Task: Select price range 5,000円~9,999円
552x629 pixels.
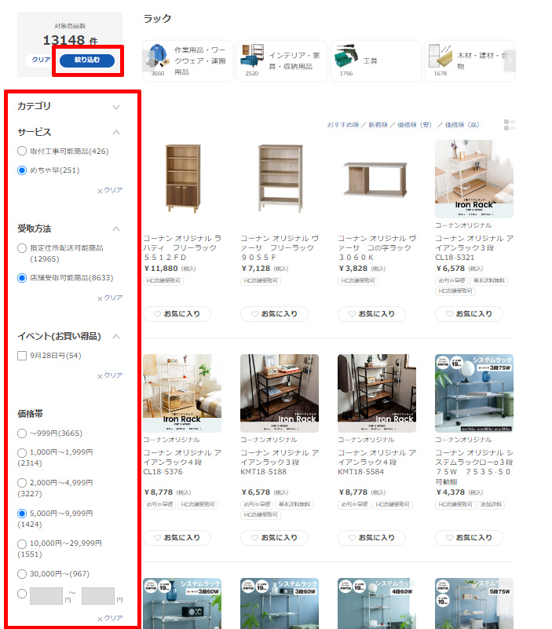Action: click(x=22, y=514)
